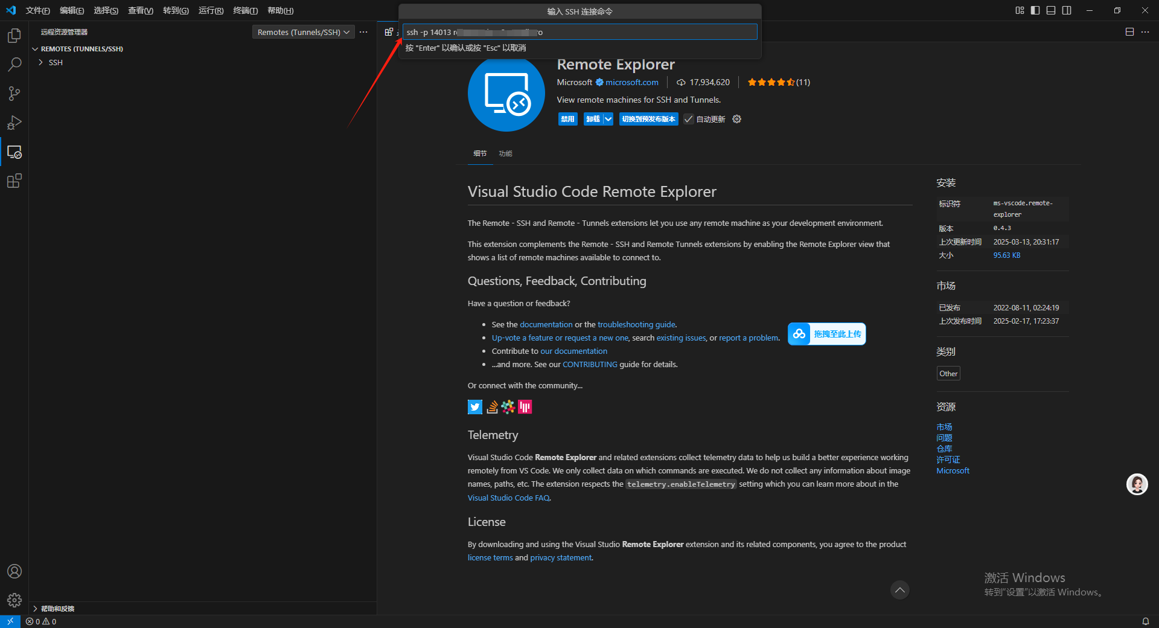Open the 选择(S) menu
Viewport: 1159px width, 628px height.
tap(106, 10)
